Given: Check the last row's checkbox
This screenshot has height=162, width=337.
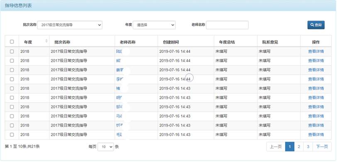Looking at the screenshot, I should (x=12, y=135).
